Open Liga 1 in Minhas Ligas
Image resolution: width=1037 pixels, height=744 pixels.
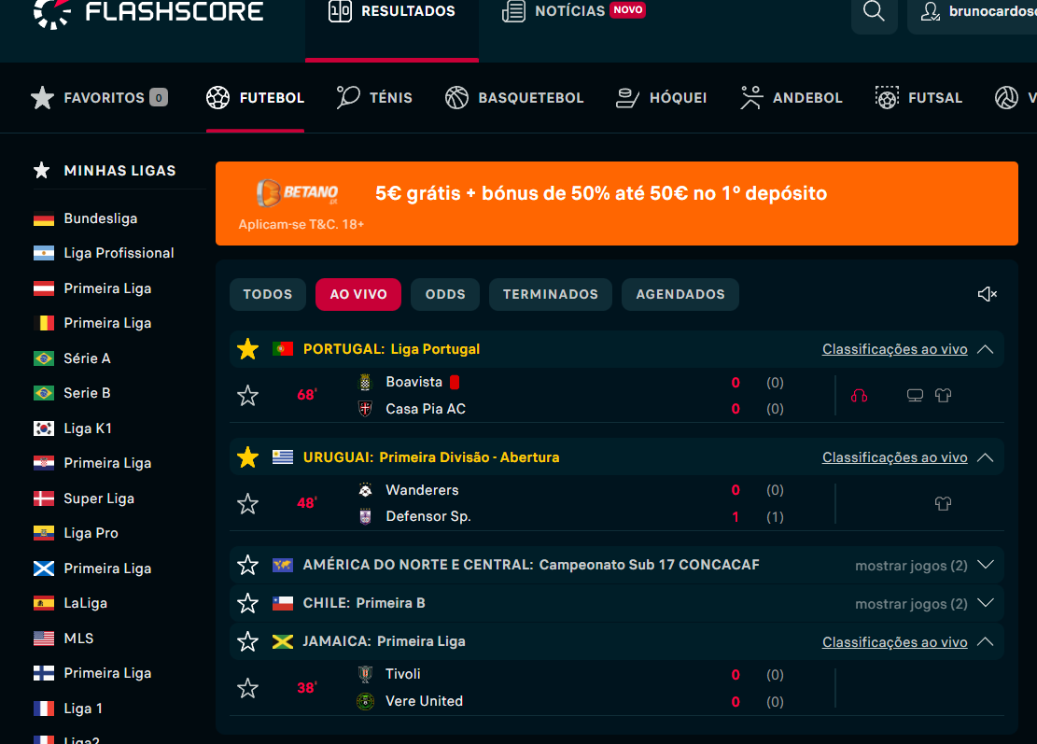[x=83, y=709]
